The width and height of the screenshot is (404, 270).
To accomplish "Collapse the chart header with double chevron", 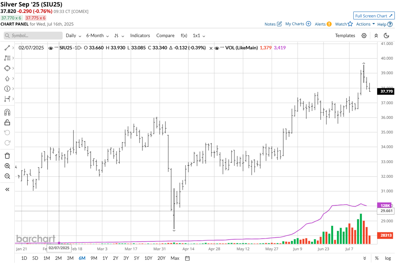I will [376, 35].
